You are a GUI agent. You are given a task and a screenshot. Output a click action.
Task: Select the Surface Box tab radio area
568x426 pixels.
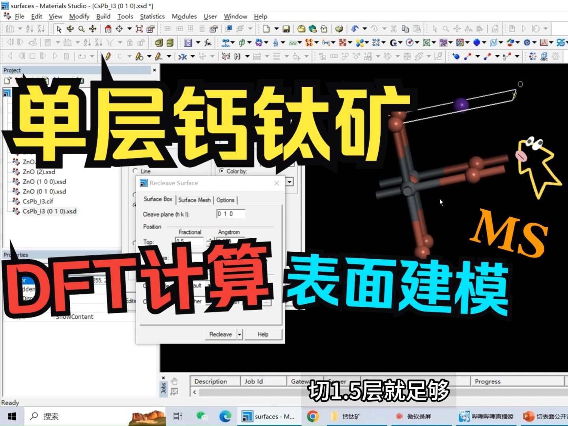point(157,200)
